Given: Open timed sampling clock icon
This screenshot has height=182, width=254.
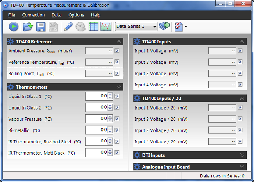Looking at the screenshot, I should pyautogui.click(x=80, y=27).
